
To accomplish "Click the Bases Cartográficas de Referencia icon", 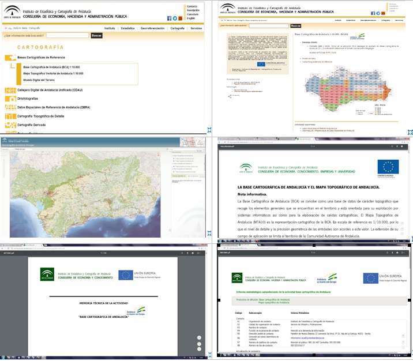I will (10, 58).
